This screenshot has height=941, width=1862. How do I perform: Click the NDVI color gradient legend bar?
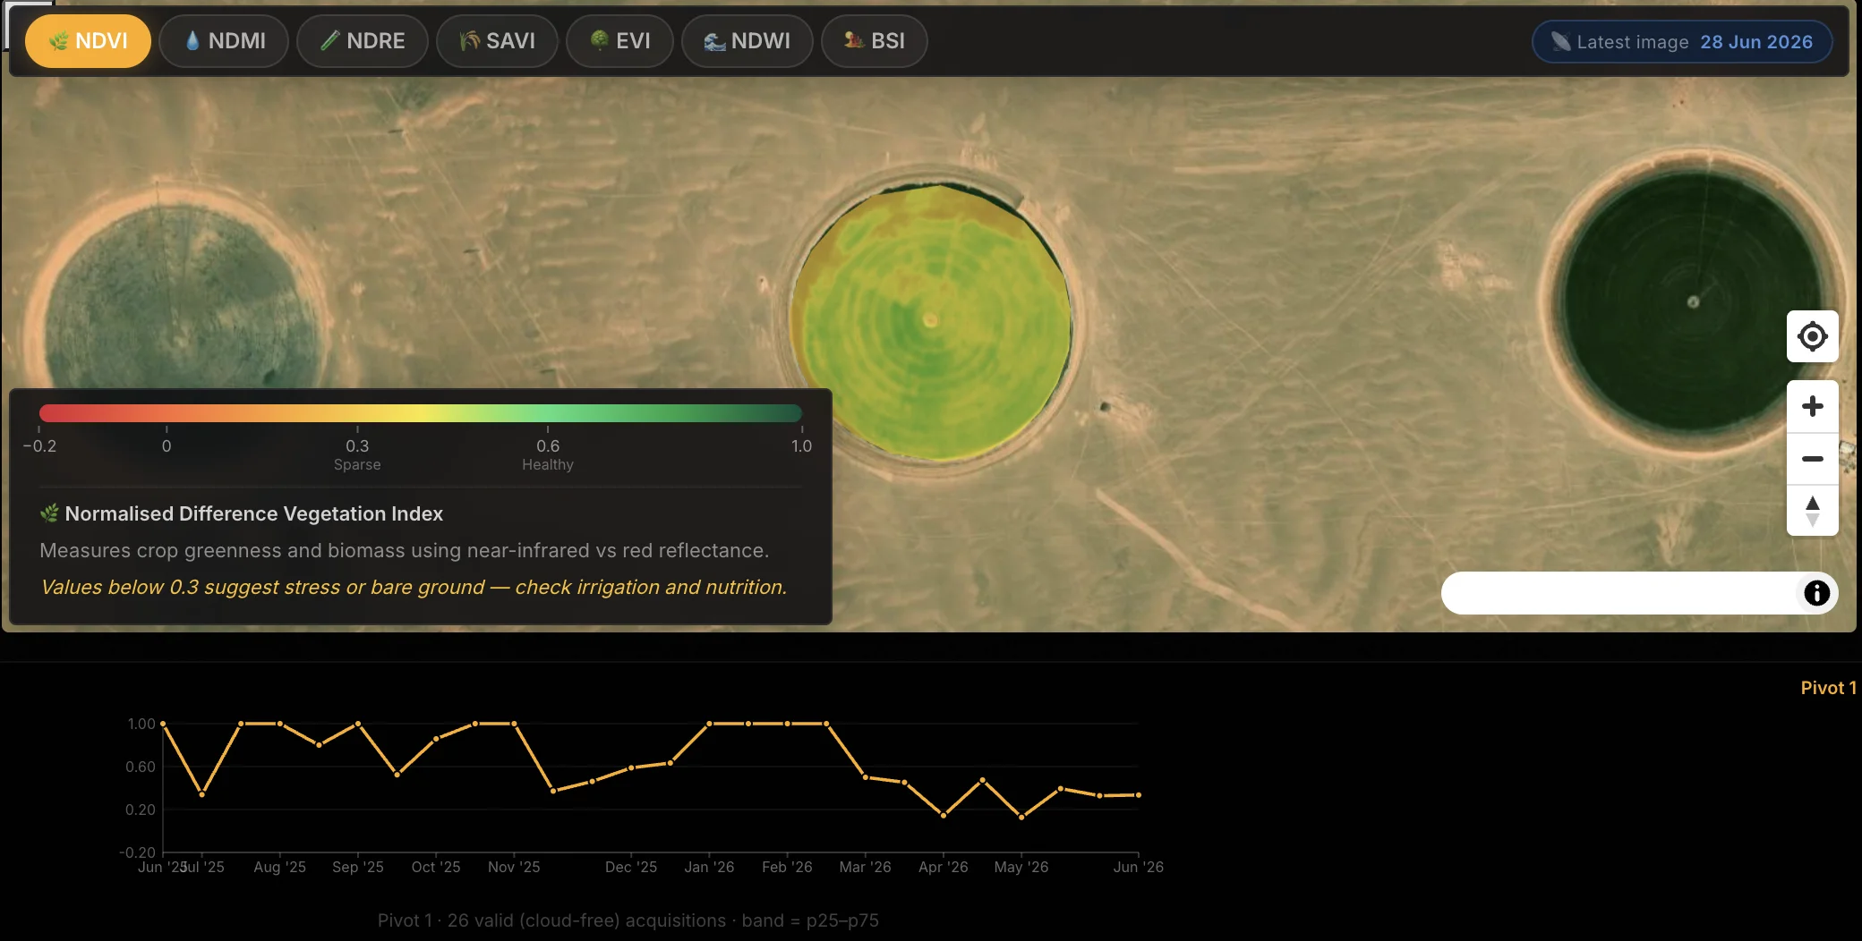[421, 413]
